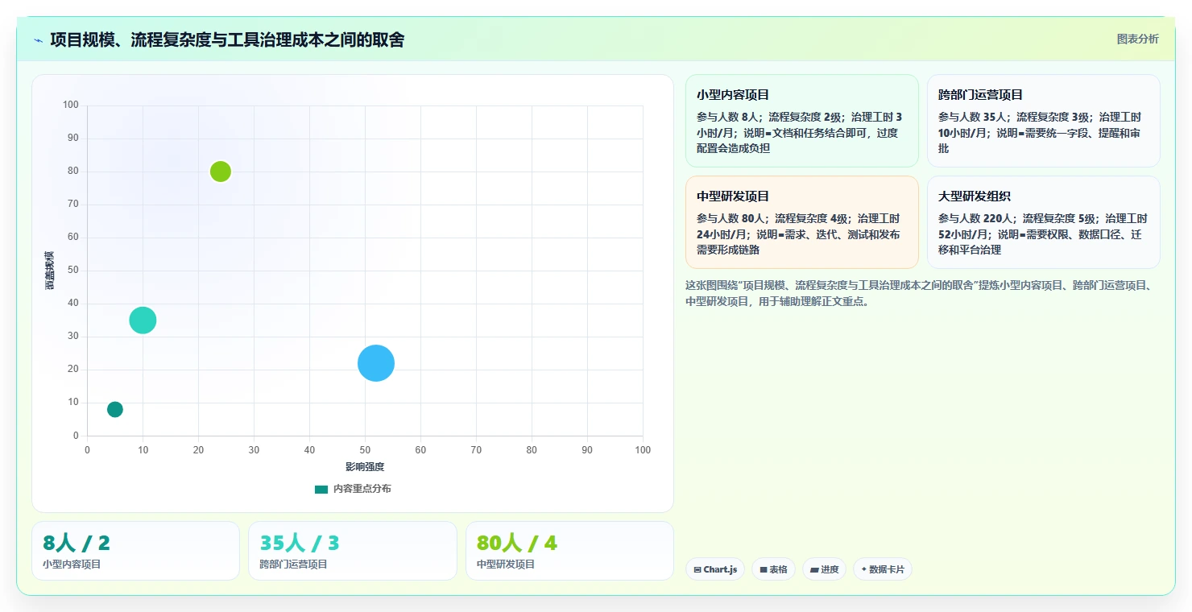Click the Chart.js tag chip
1192x612 pixels.
[715, 569]
